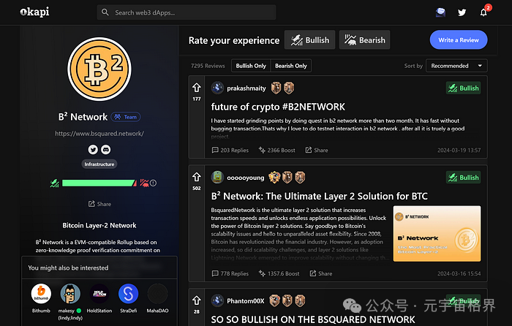Open the Recommended sort dropdown

pyautogui.click(x=456, y=66)
